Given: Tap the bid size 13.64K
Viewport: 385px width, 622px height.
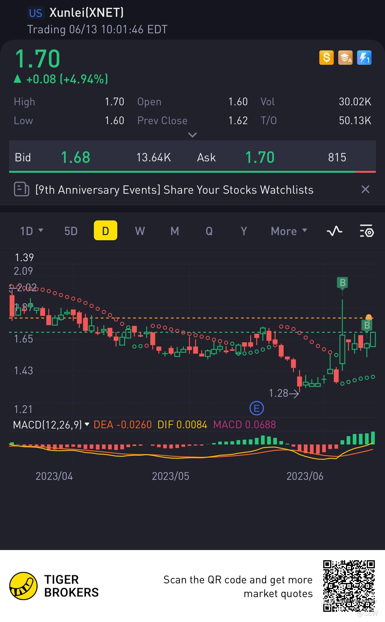Looking at the screenshot, I should click(154, 157).
